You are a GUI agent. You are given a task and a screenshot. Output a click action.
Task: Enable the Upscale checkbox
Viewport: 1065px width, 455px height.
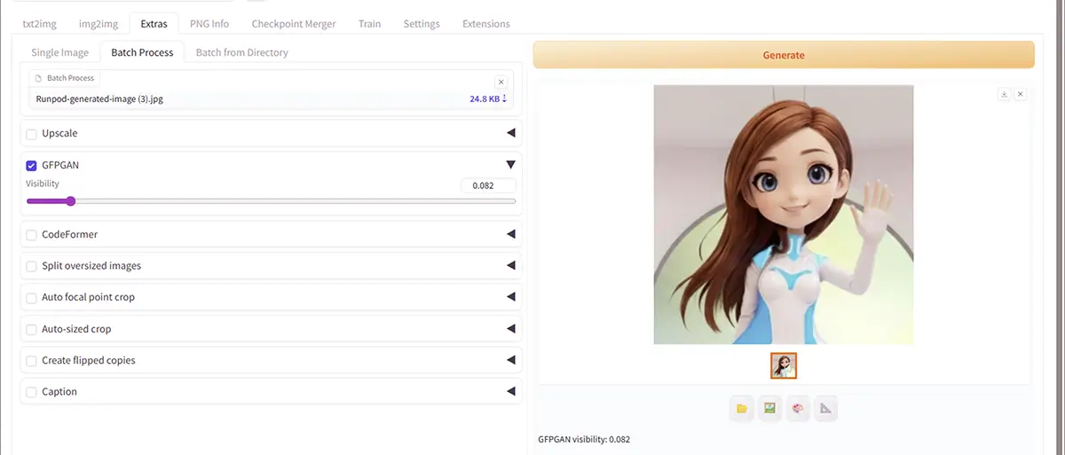point(32,134)
